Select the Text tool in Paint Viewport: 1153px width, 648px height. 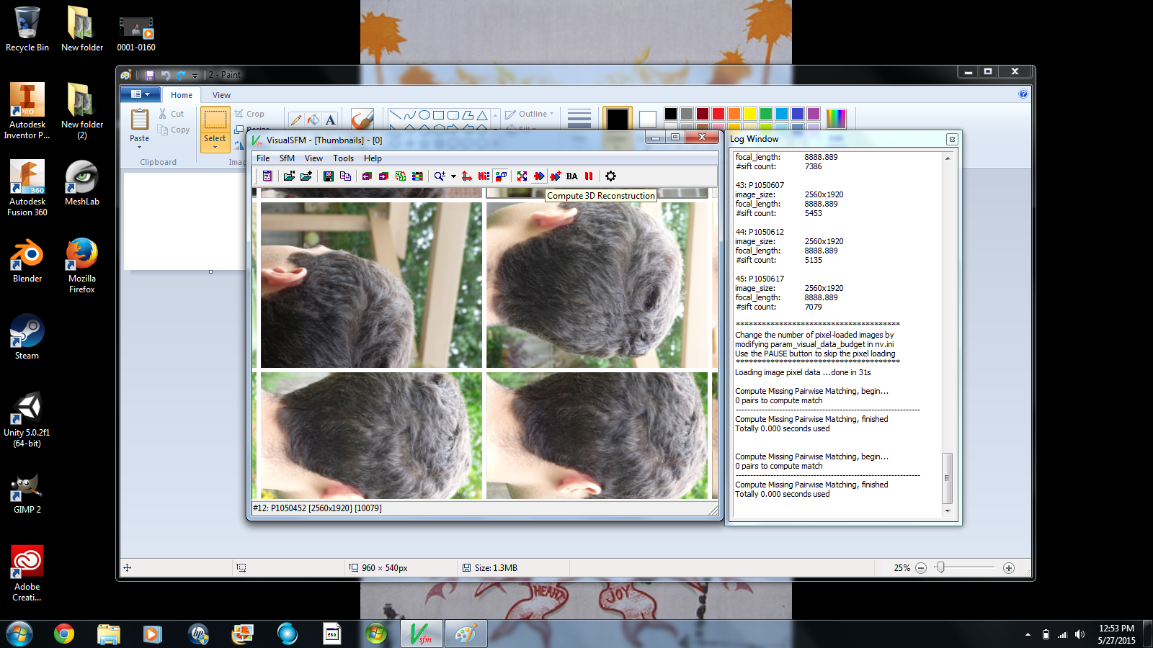pyautogui.click(x=330, y=120)
